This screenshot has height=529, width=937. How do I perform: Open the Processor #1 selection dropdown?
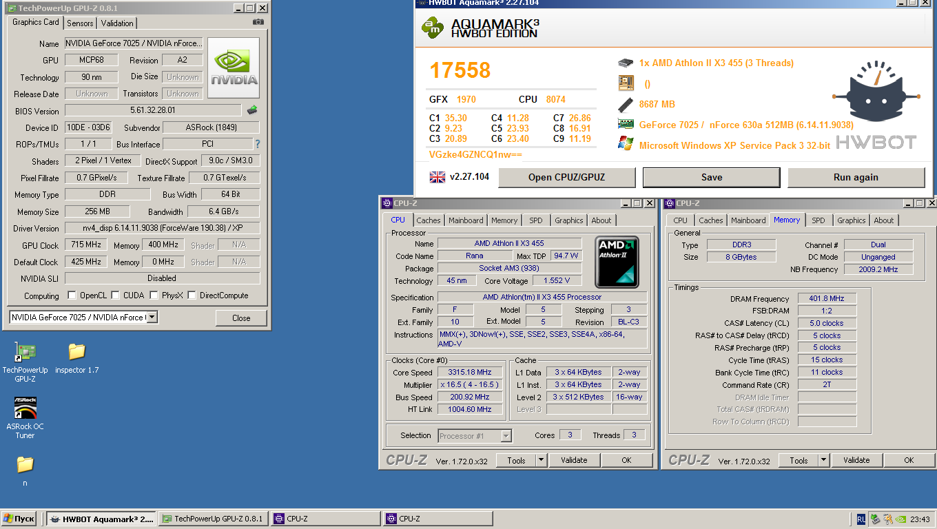506,435
